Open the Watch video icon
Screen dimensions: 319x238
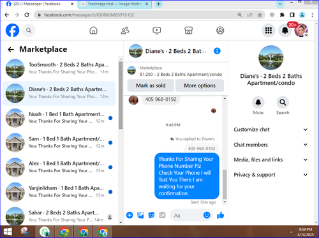(157, 31)
